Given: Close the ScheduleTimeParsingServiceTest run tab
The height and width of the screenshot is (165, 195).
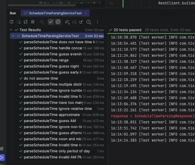Looking at the screenshot, I should pos(86,13).
